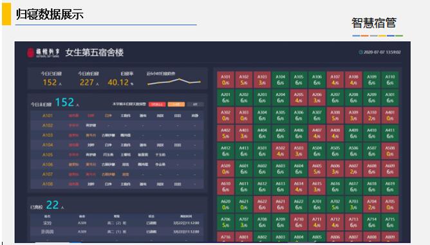Click the return-trend line chart

(174, 82)
